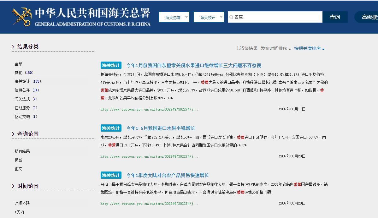Viewport: 378px width, 218px height.
Task: Filter by 互动交流 (1) category
Action: 26,117
